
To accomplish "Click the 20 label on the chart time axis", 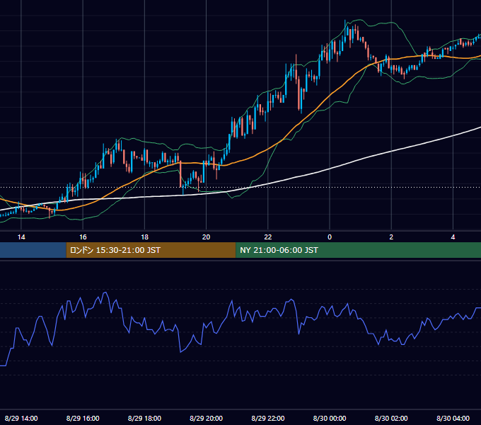I will 206,237.
